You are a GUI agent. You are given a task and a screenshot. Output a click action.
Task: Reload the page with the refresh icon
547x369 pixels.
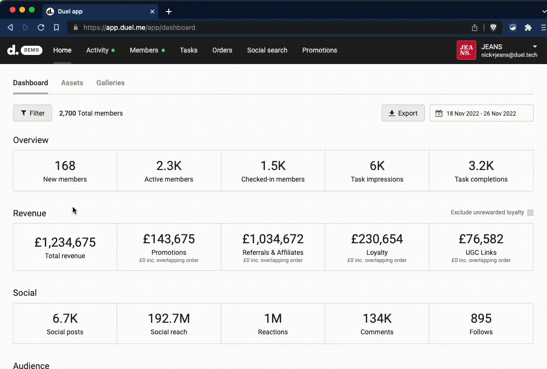(41, 27)
